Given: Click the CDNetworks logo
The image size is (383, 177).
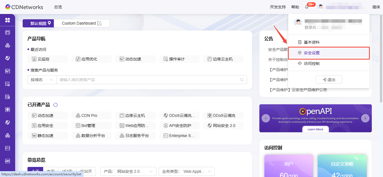Looking at the screenshot, I should (24, 7).
